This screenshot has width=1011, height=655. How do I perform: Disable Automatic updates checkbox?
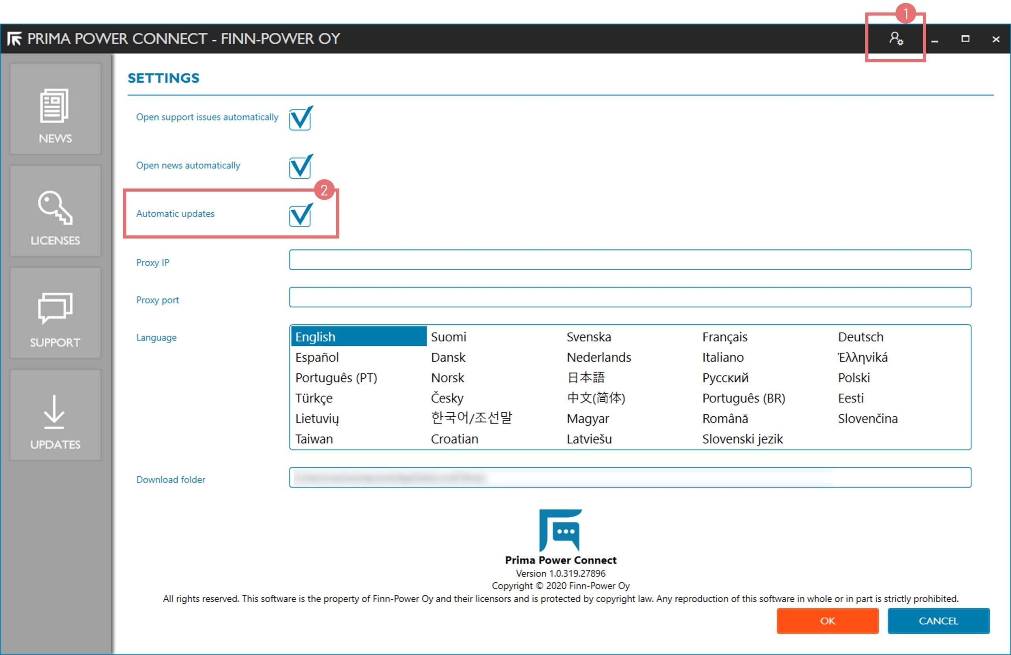click(x=300, y=216)
